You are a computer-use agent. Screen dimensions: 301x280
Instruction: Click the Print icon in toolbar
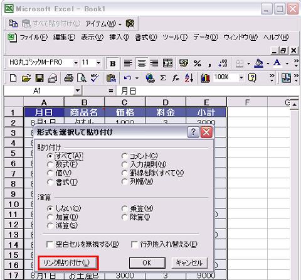pyautogui.click(x=68, y=78)
